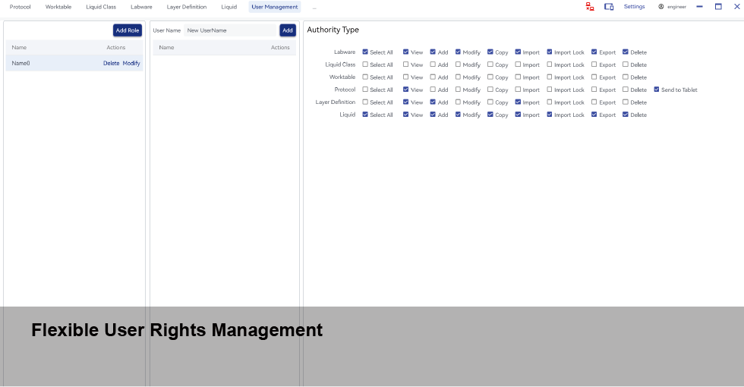Minimize the application window
Viewport: 744px width, 387px height.
(699, 7)
